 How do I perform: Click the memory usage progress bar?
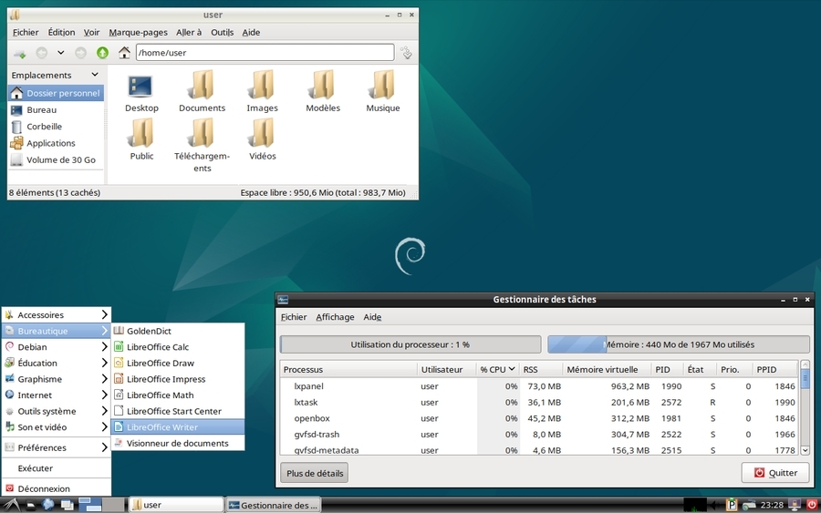678,344
